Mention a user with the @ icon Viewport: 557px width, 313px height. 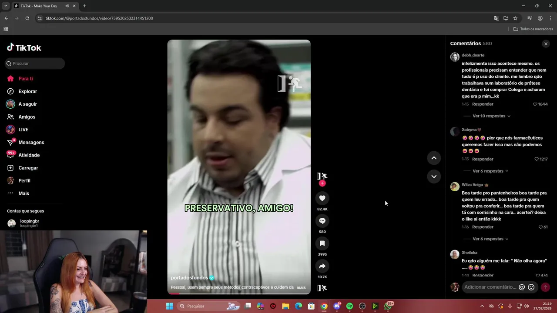click(x=522, y=287)
